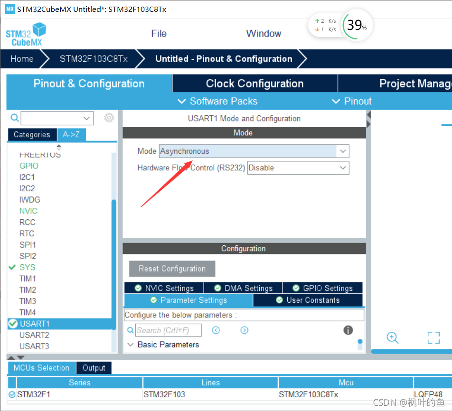Open the peripheral search combo box
The height and width of the screenshot is (411, 452).
(57, 118)
